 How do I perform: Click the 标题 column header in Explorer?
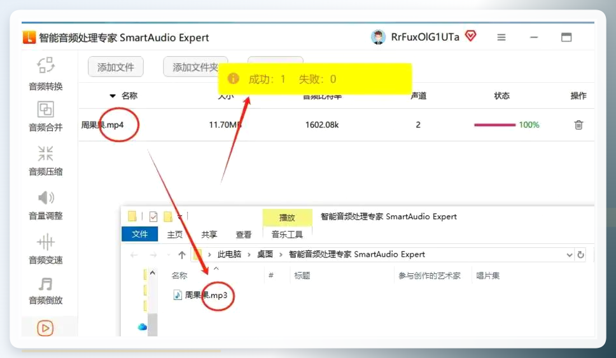click(x=302, y=275)
